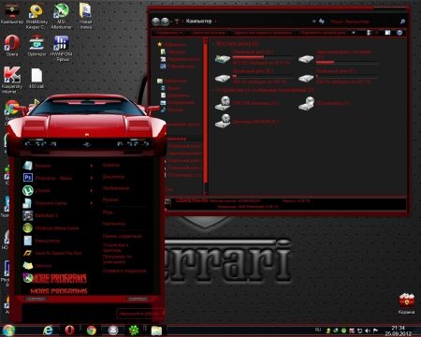Click the volume speaker tray icon

pos(368,330)
